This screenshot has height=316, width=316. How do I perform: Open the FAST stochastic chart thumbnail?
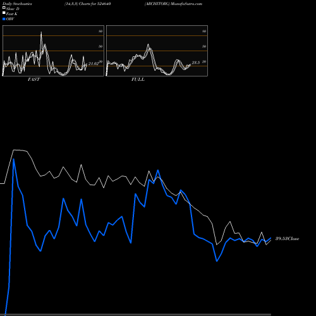[53, 51]
